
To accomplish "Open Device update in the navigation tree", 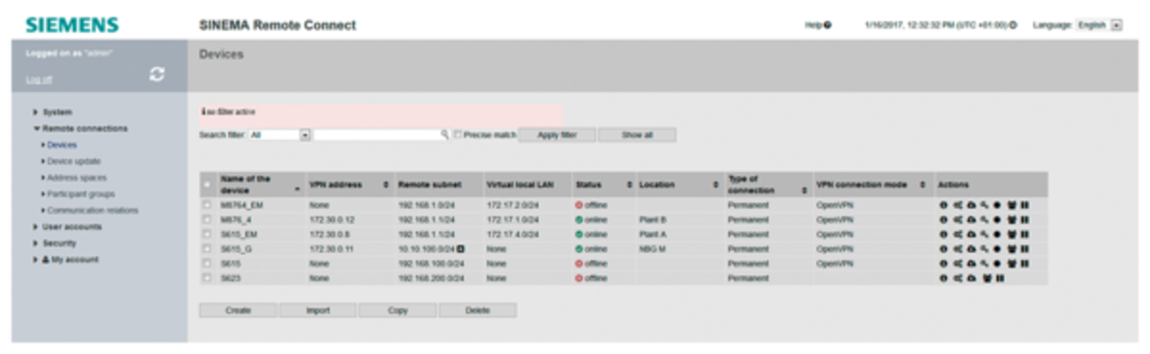I will [74, 161].
